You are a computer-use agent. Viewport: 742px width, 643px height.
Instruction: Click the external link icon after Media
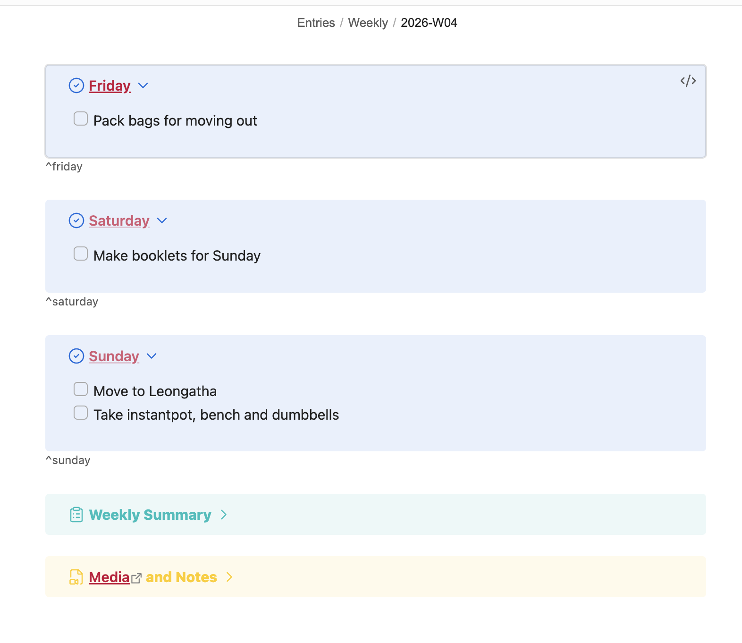pyautogui.click(x=136, y=578)
